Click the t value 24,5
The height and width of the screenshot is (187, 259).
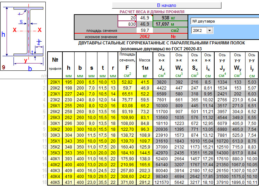[x=103, y=171]
